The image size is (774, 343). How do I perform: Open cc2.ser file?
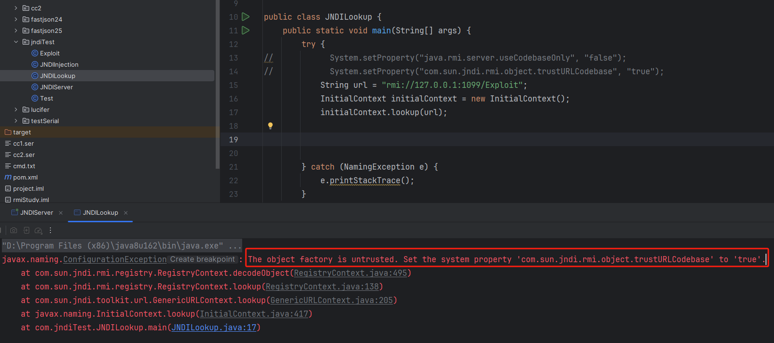24,155
